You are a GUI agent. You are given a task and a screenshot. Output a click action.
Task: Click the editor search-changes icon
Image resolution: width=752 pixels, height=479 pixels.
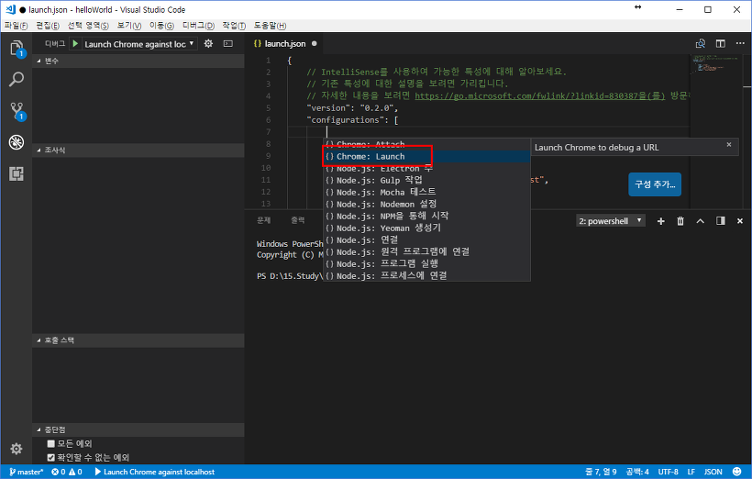[x=701, y=44]
